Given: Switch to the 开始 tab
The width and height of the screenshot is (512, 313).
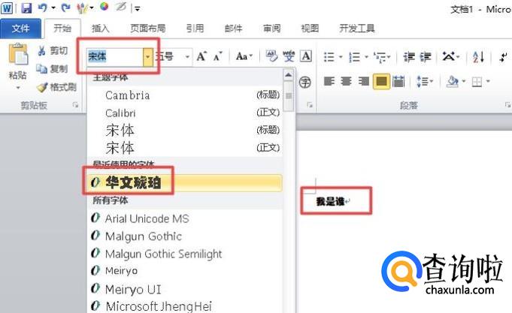Looking at the screenshot, I should tap(62, 29).
